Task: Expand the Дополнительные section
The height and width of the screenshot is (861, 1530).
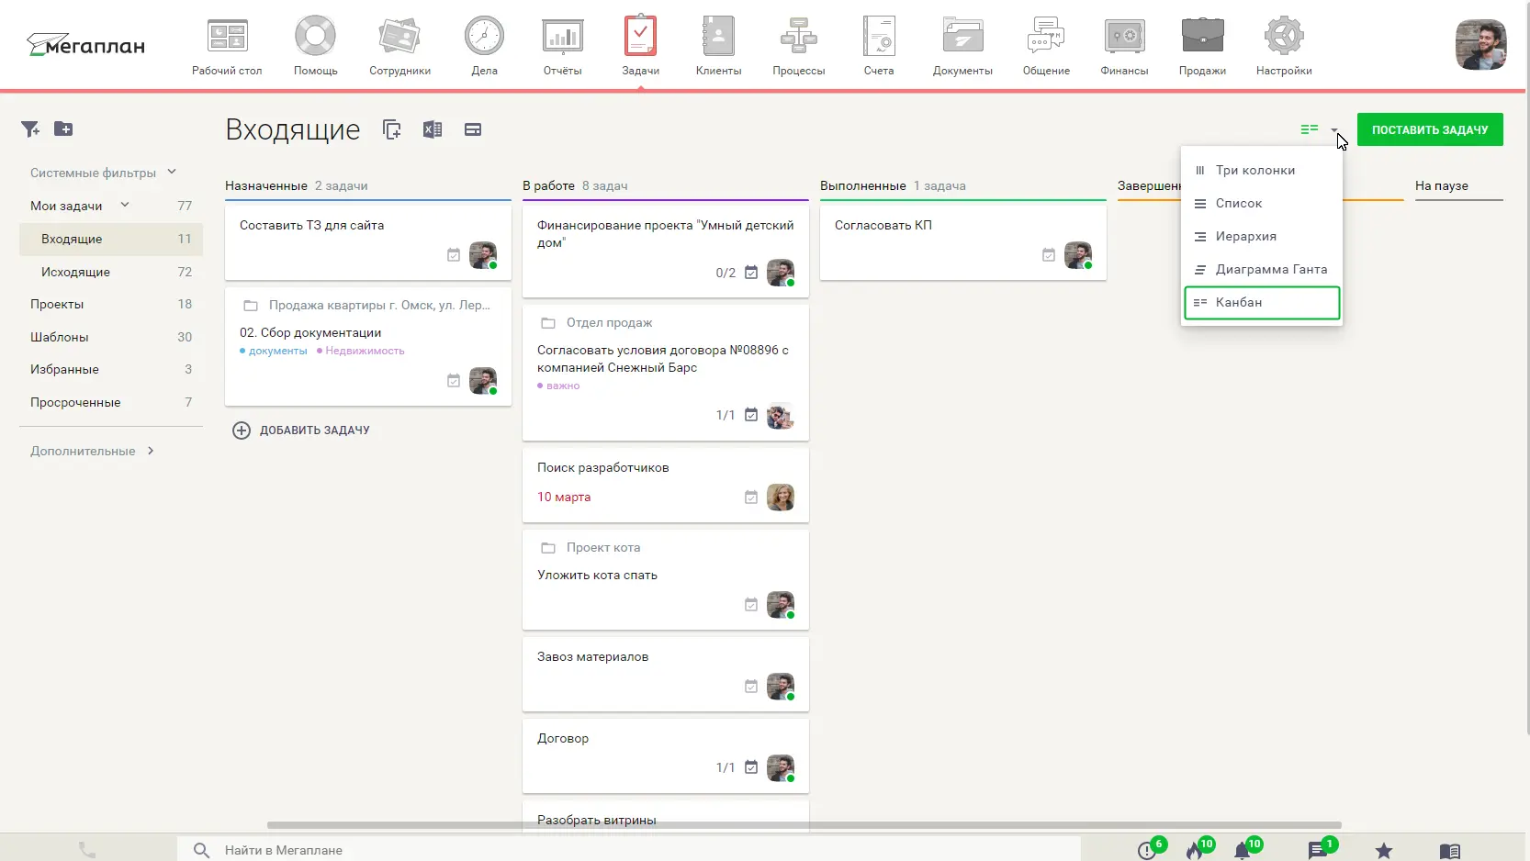Action: (151, 451)
